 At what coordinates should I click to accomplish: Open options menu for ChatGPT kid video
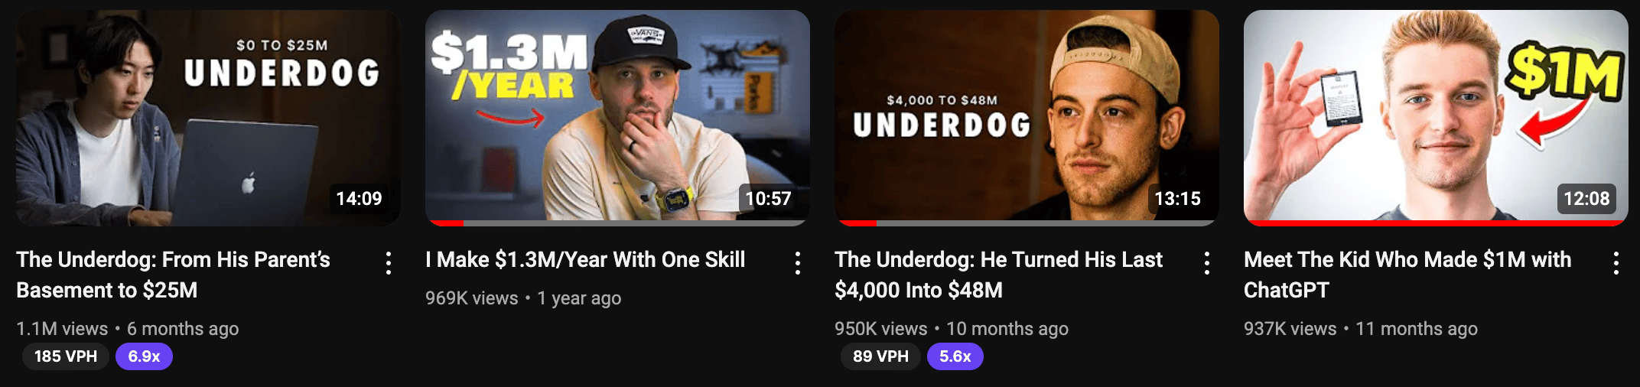(1616, 263)
